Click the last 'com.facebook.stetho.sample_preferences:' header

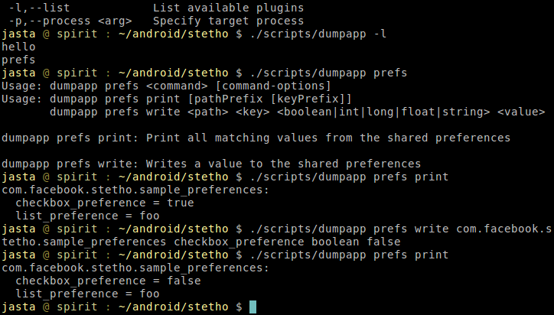click(135, 268)
